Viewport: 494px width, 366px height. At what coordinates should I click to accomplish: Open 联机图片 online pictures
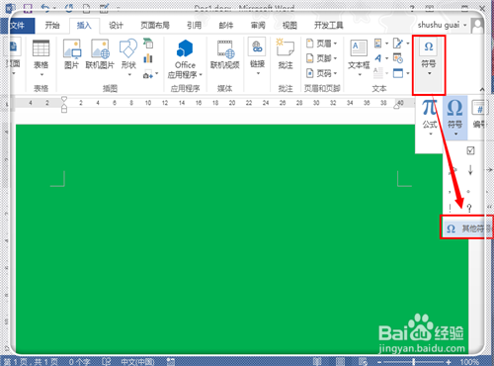click(x=100, y=48)
